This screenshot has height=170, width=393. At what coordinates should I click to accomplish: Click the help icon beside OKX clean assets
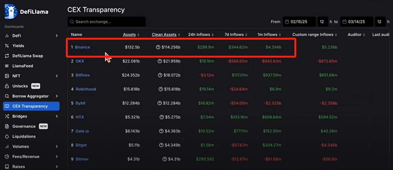(x=160, y=61)
